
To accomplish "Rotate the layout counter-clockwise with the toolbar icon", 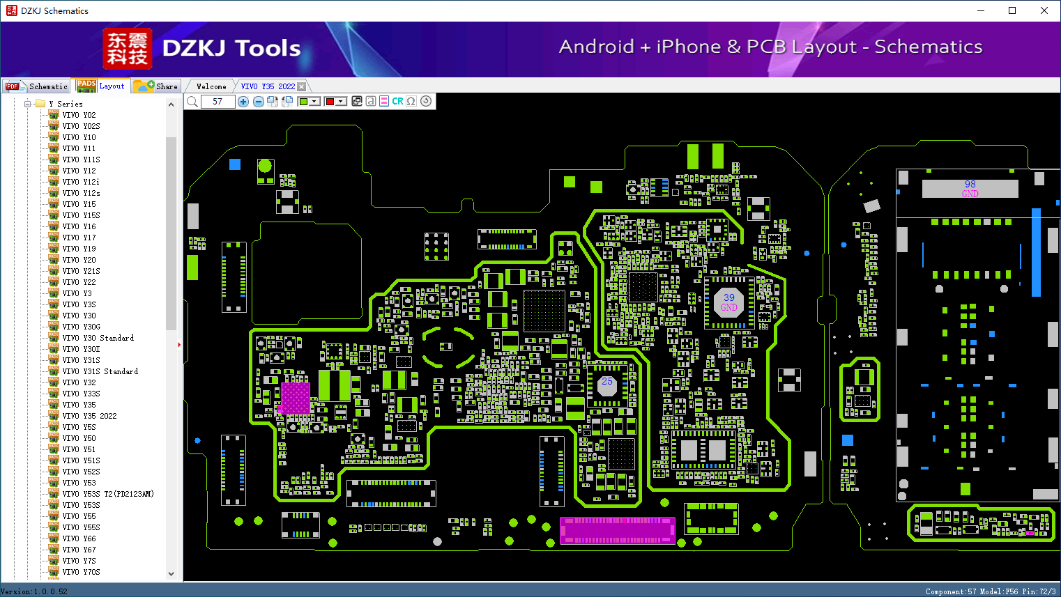I will tap(287, 102).
